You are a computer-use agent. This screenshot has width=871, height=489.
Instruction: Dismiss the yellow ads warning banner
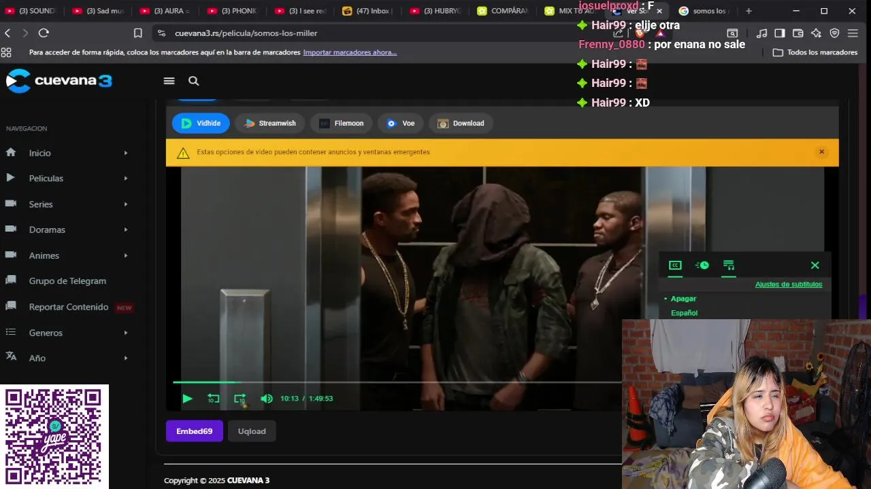coord(821,152)
